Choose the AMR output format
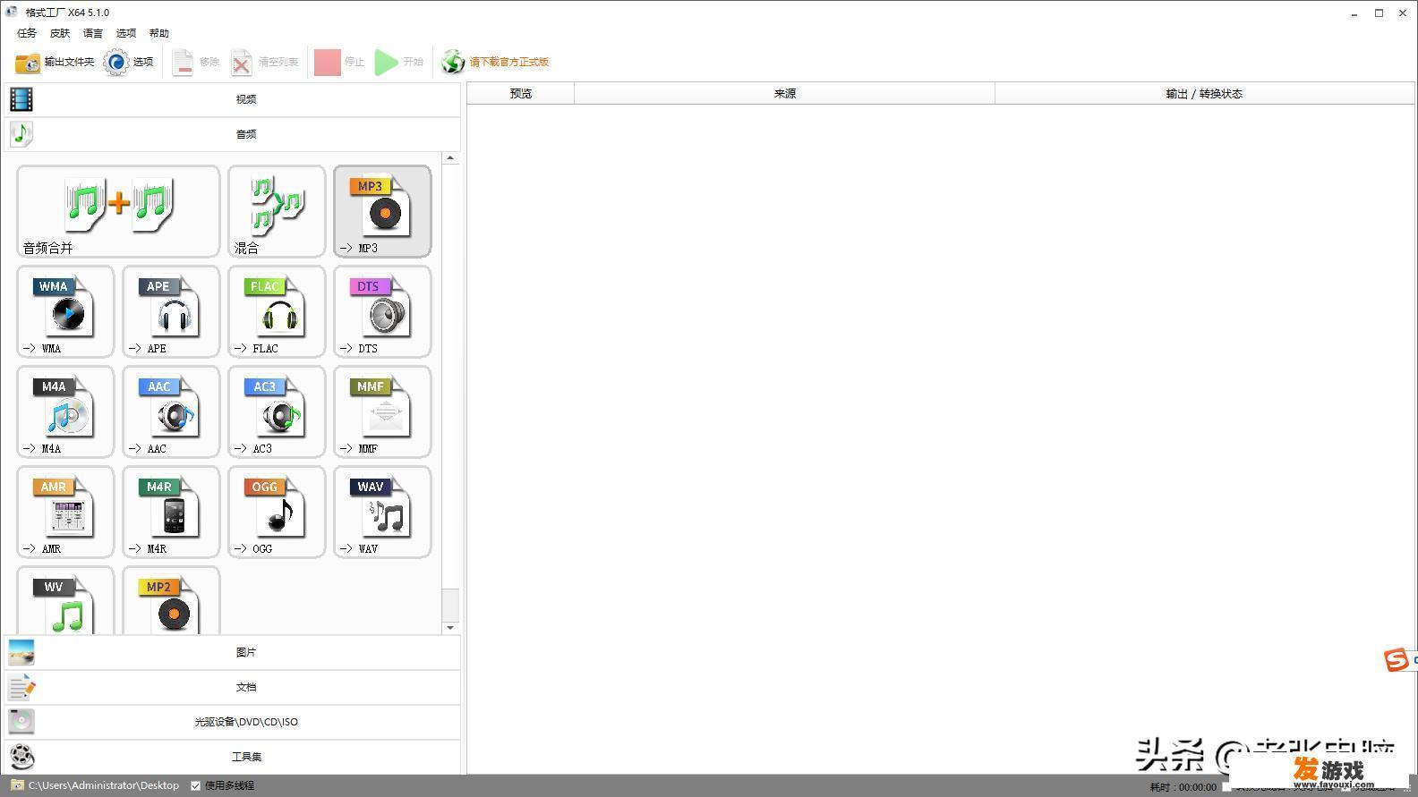Image resolution: width=1418 pixels, height=797 pixels. coord(65,512)
